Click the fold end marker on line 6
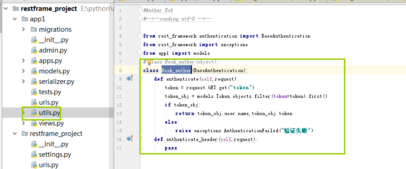Viewport: 406px width, 169px height. 140,53
